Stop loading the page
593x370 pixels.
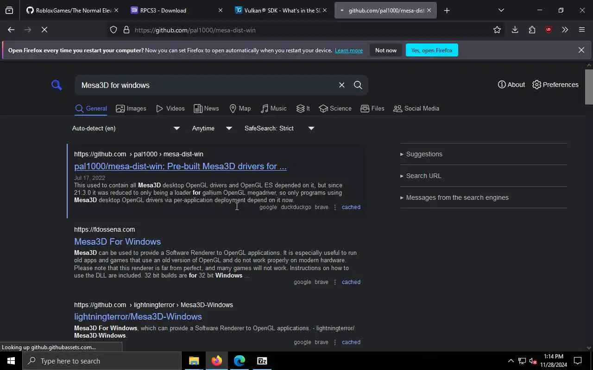point(44,30)
